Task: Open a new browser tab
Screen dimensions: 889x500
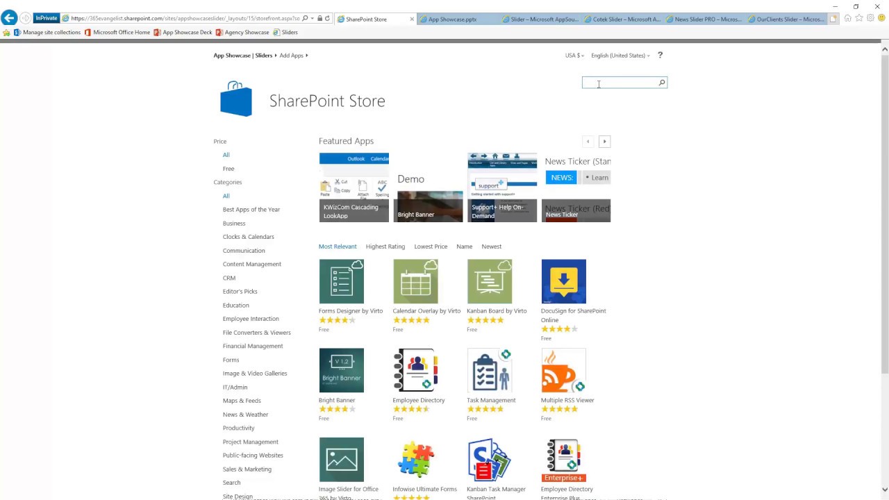Action: pyautogui.click(x=833, y=19)
